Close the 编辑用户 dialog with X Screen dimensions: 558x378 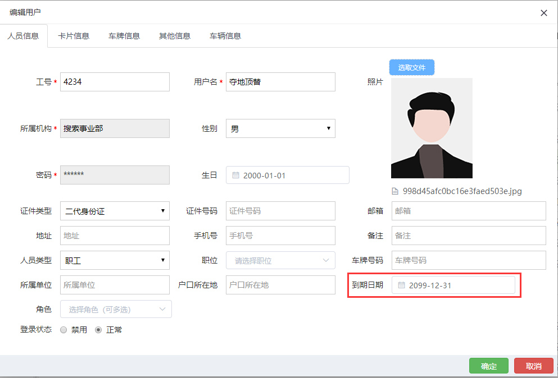coord(543,13)
